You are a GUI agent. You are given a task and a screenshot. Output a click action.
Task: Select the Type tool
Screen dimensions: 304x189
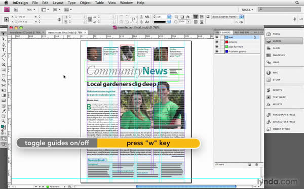pos(4,50)
